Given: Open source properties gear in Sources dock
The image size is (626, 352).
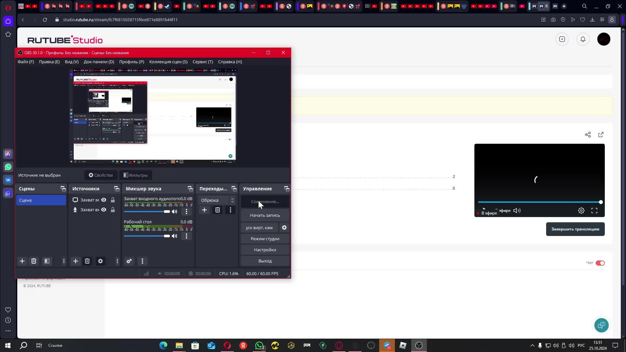Looking at the screenshot, I should tap(100, 261).
